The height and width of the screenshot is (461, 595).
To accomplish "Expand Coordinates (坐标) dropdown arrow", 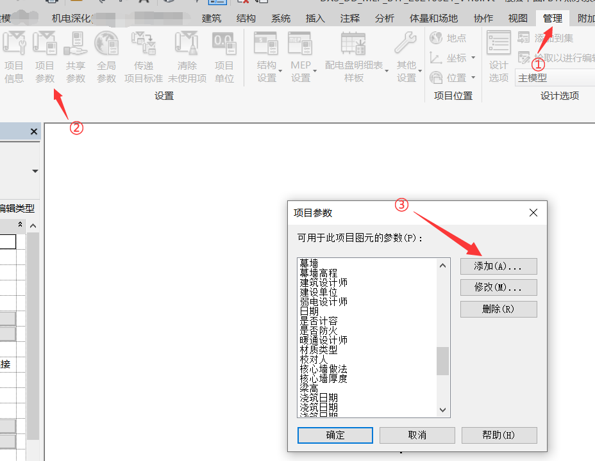I will point(473,58).
